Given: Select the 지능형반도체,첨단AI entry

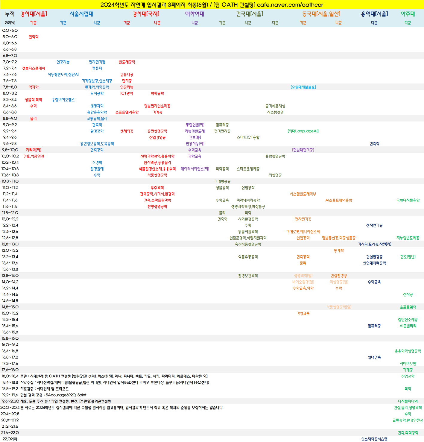Looking at the screenshot, I should click(63, 75).
